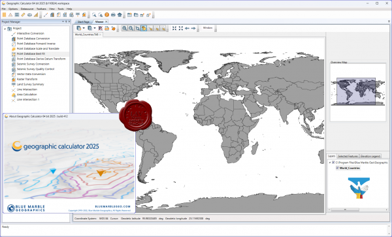This screenshot has height=237, width=392.
Task: Select Seismic Survey Conversion in project tree
Action: 33,64
